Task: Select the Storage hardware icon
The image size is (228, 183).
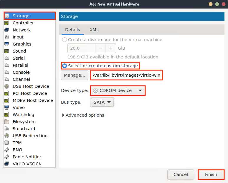Action: (7, 16)
